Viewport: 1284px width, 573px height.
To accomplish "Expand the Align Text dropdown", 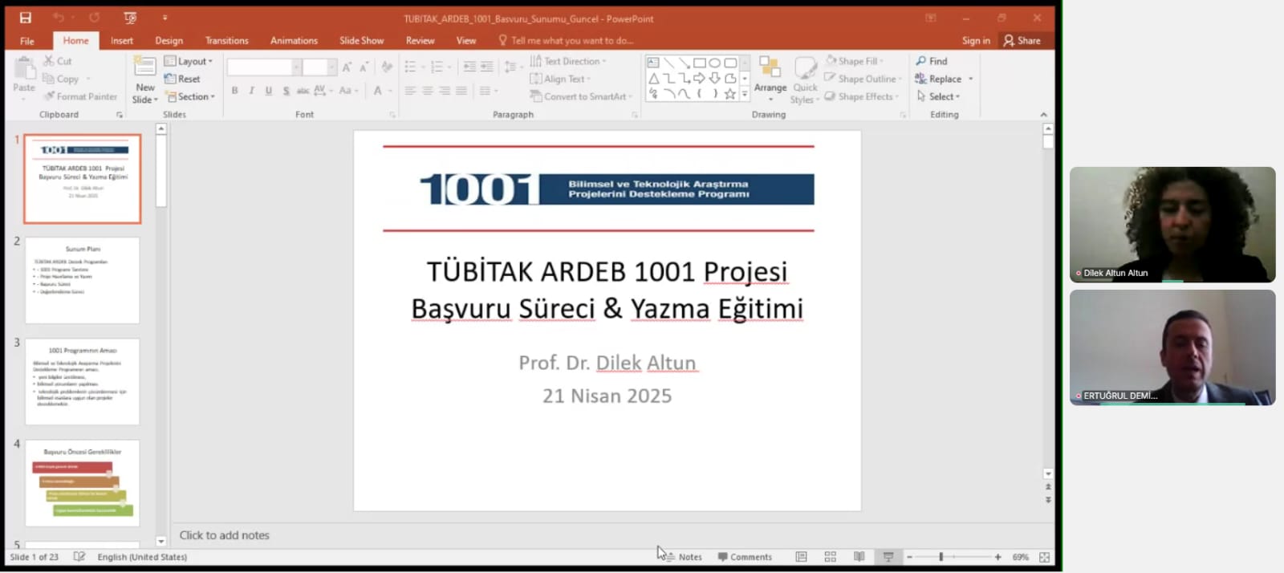I will (x=560, y=79).
